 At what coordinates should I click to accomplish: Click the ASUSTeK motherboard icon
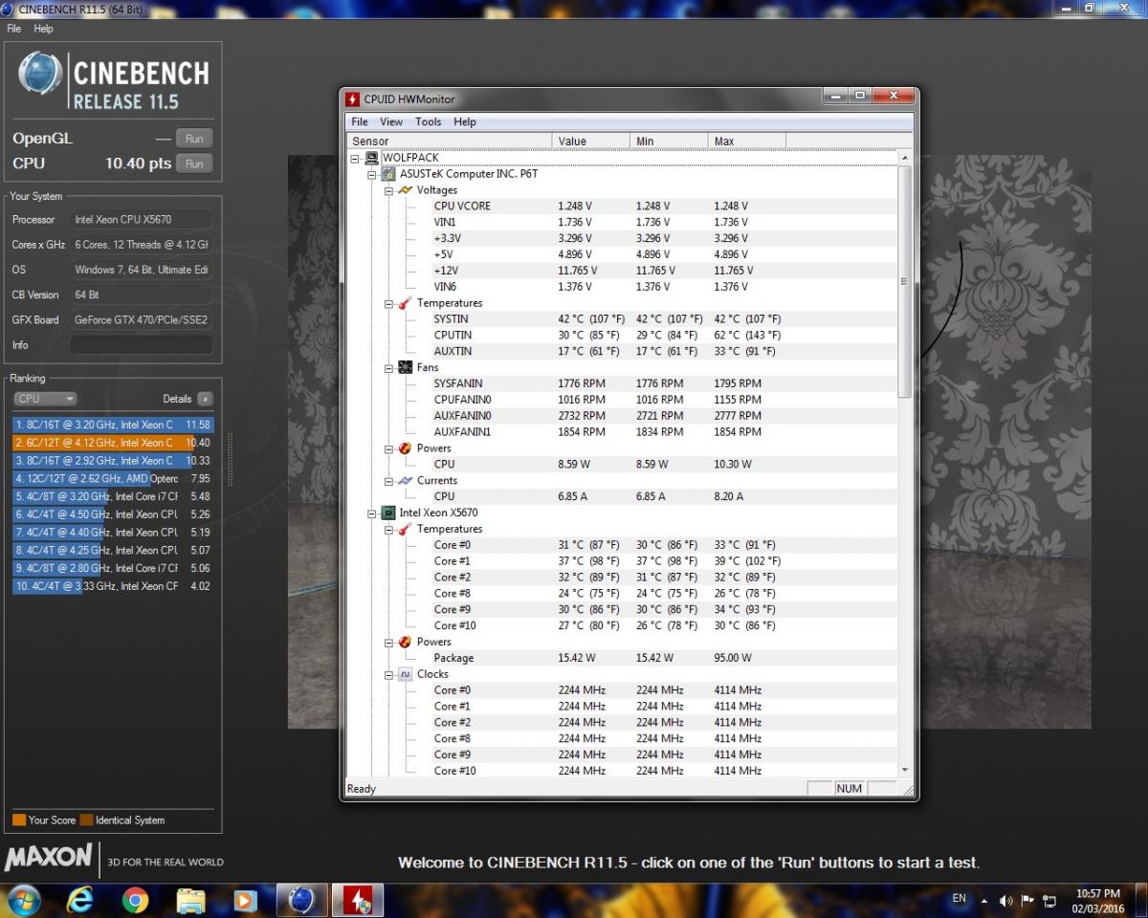coord(388,174)
